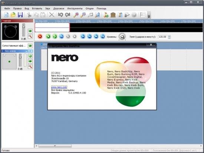This screenshot has width=204, height=153.
Task: Click the green play button beside the record button
Action: click(48, 37)
